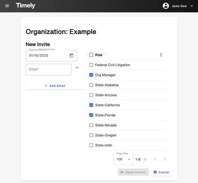The image size is (198, 183).
Task: Click the Organization: Example heading
Action: pyautogui.click(x=61, y=32)
